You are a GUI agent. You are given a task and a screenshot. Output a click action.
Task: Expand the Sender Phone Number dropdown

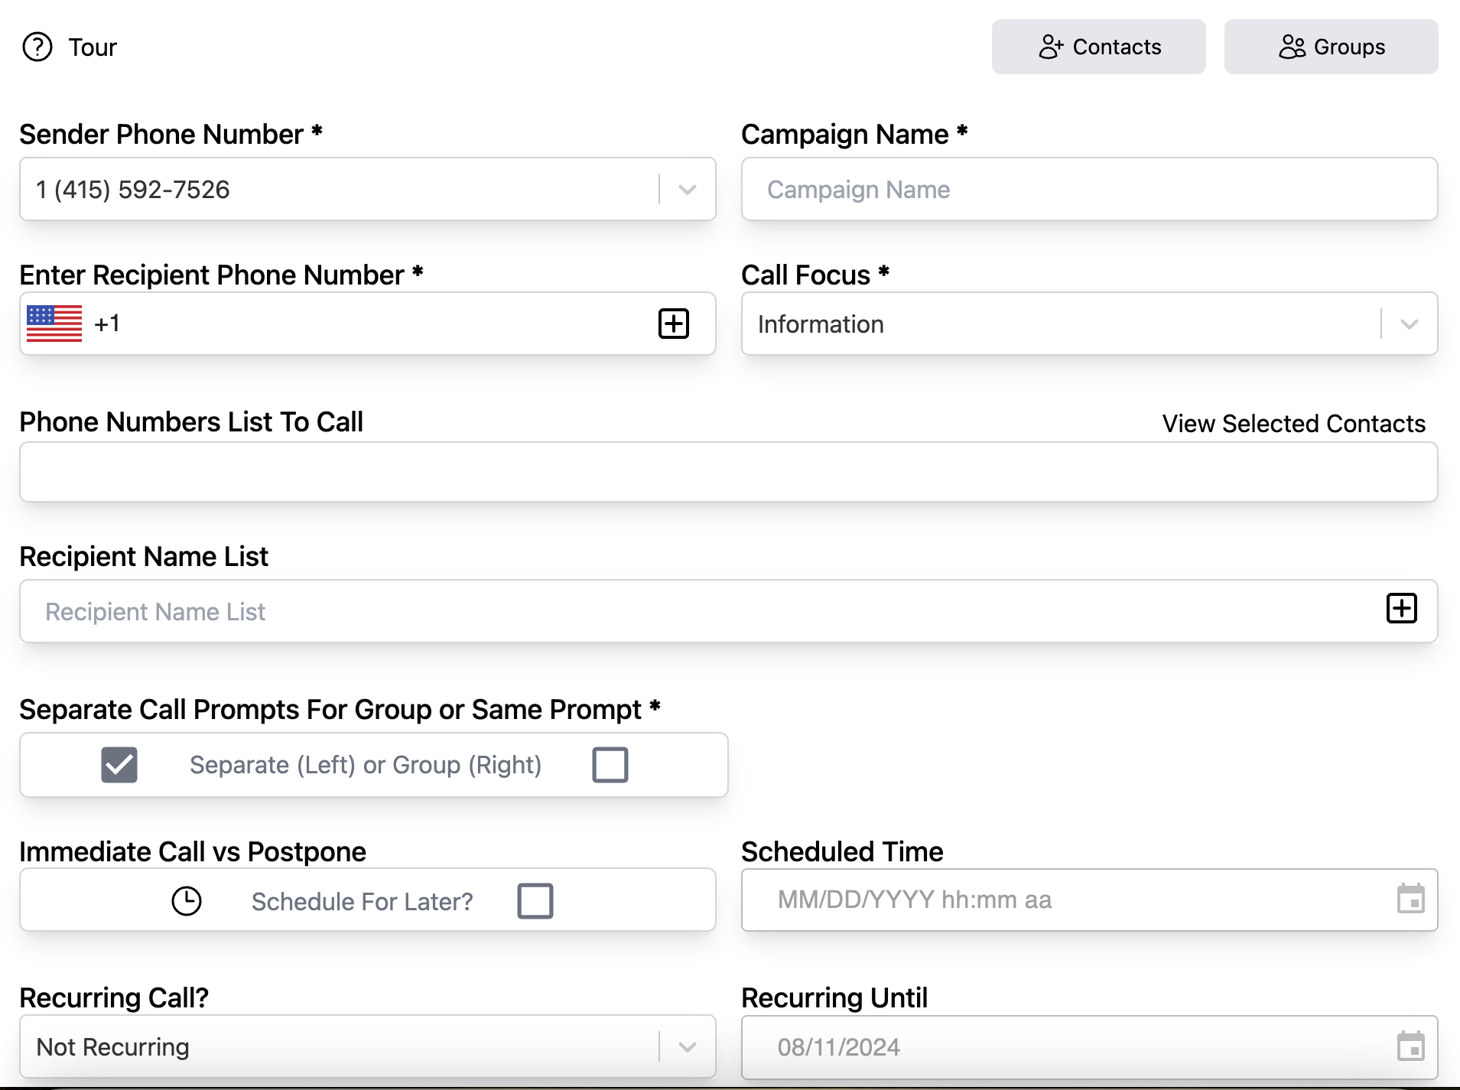tap(687, 190)
